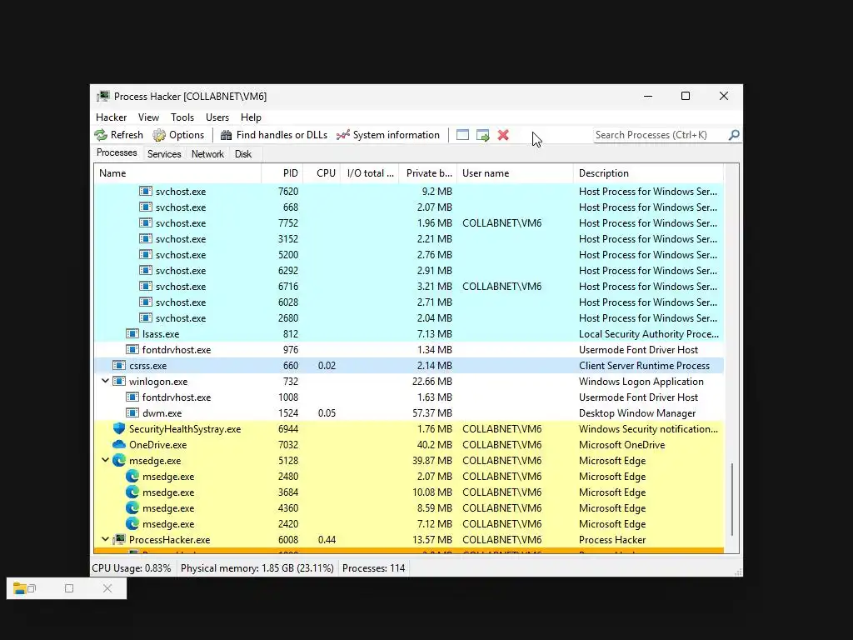Open the Help menu
The image size is (853, 640).
coord(251,117)
